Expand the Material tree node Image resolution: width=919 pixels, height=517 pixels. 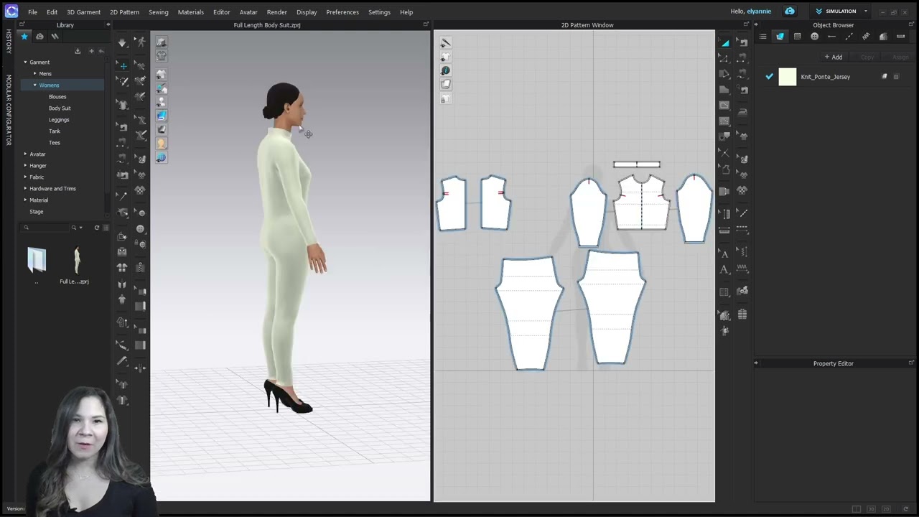click(x=25, y=200)
